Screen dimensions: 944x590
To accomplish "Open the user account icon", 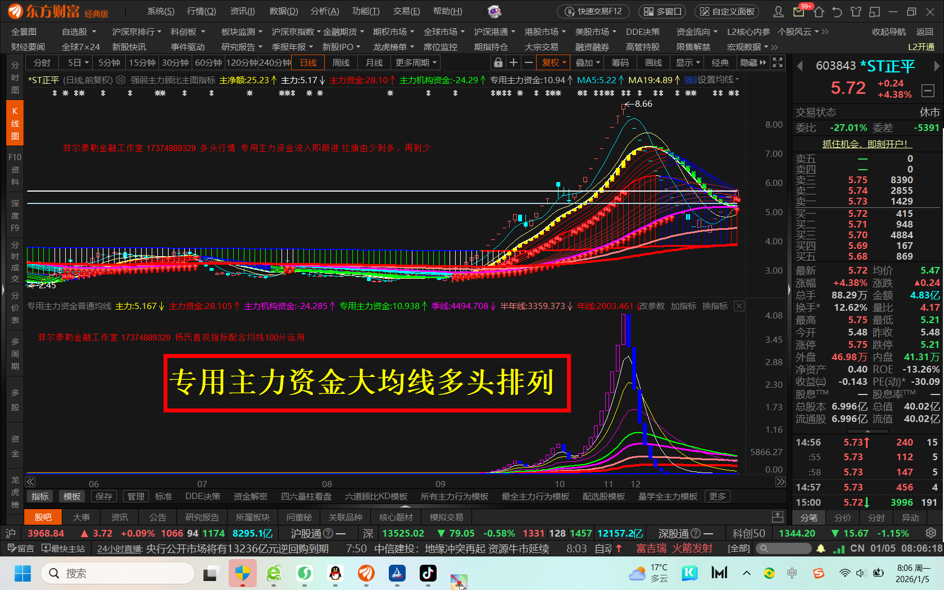I will [x=778, y=11].
